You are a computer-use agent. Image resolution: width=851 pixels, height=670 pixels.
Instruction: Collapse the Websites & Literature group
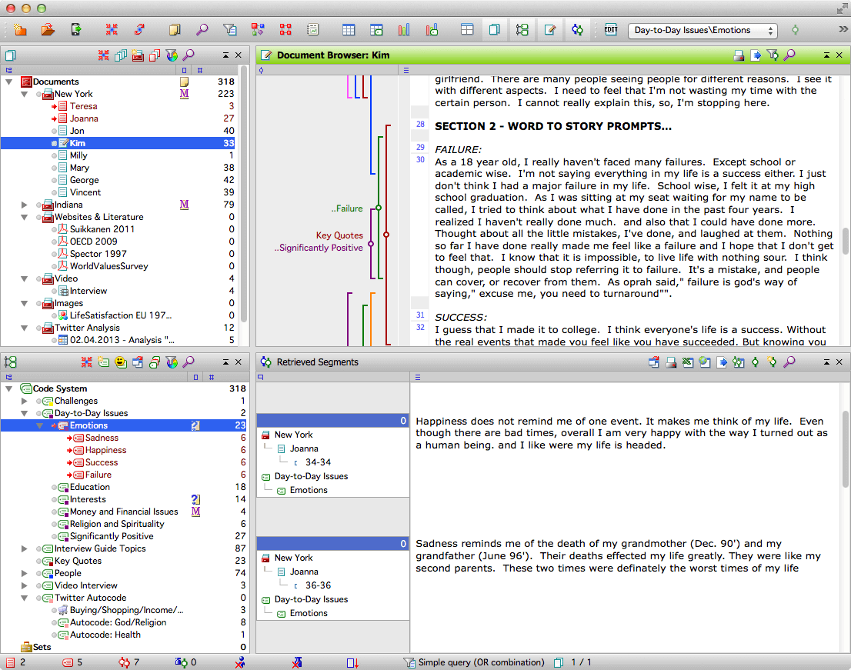click(24, 217)
